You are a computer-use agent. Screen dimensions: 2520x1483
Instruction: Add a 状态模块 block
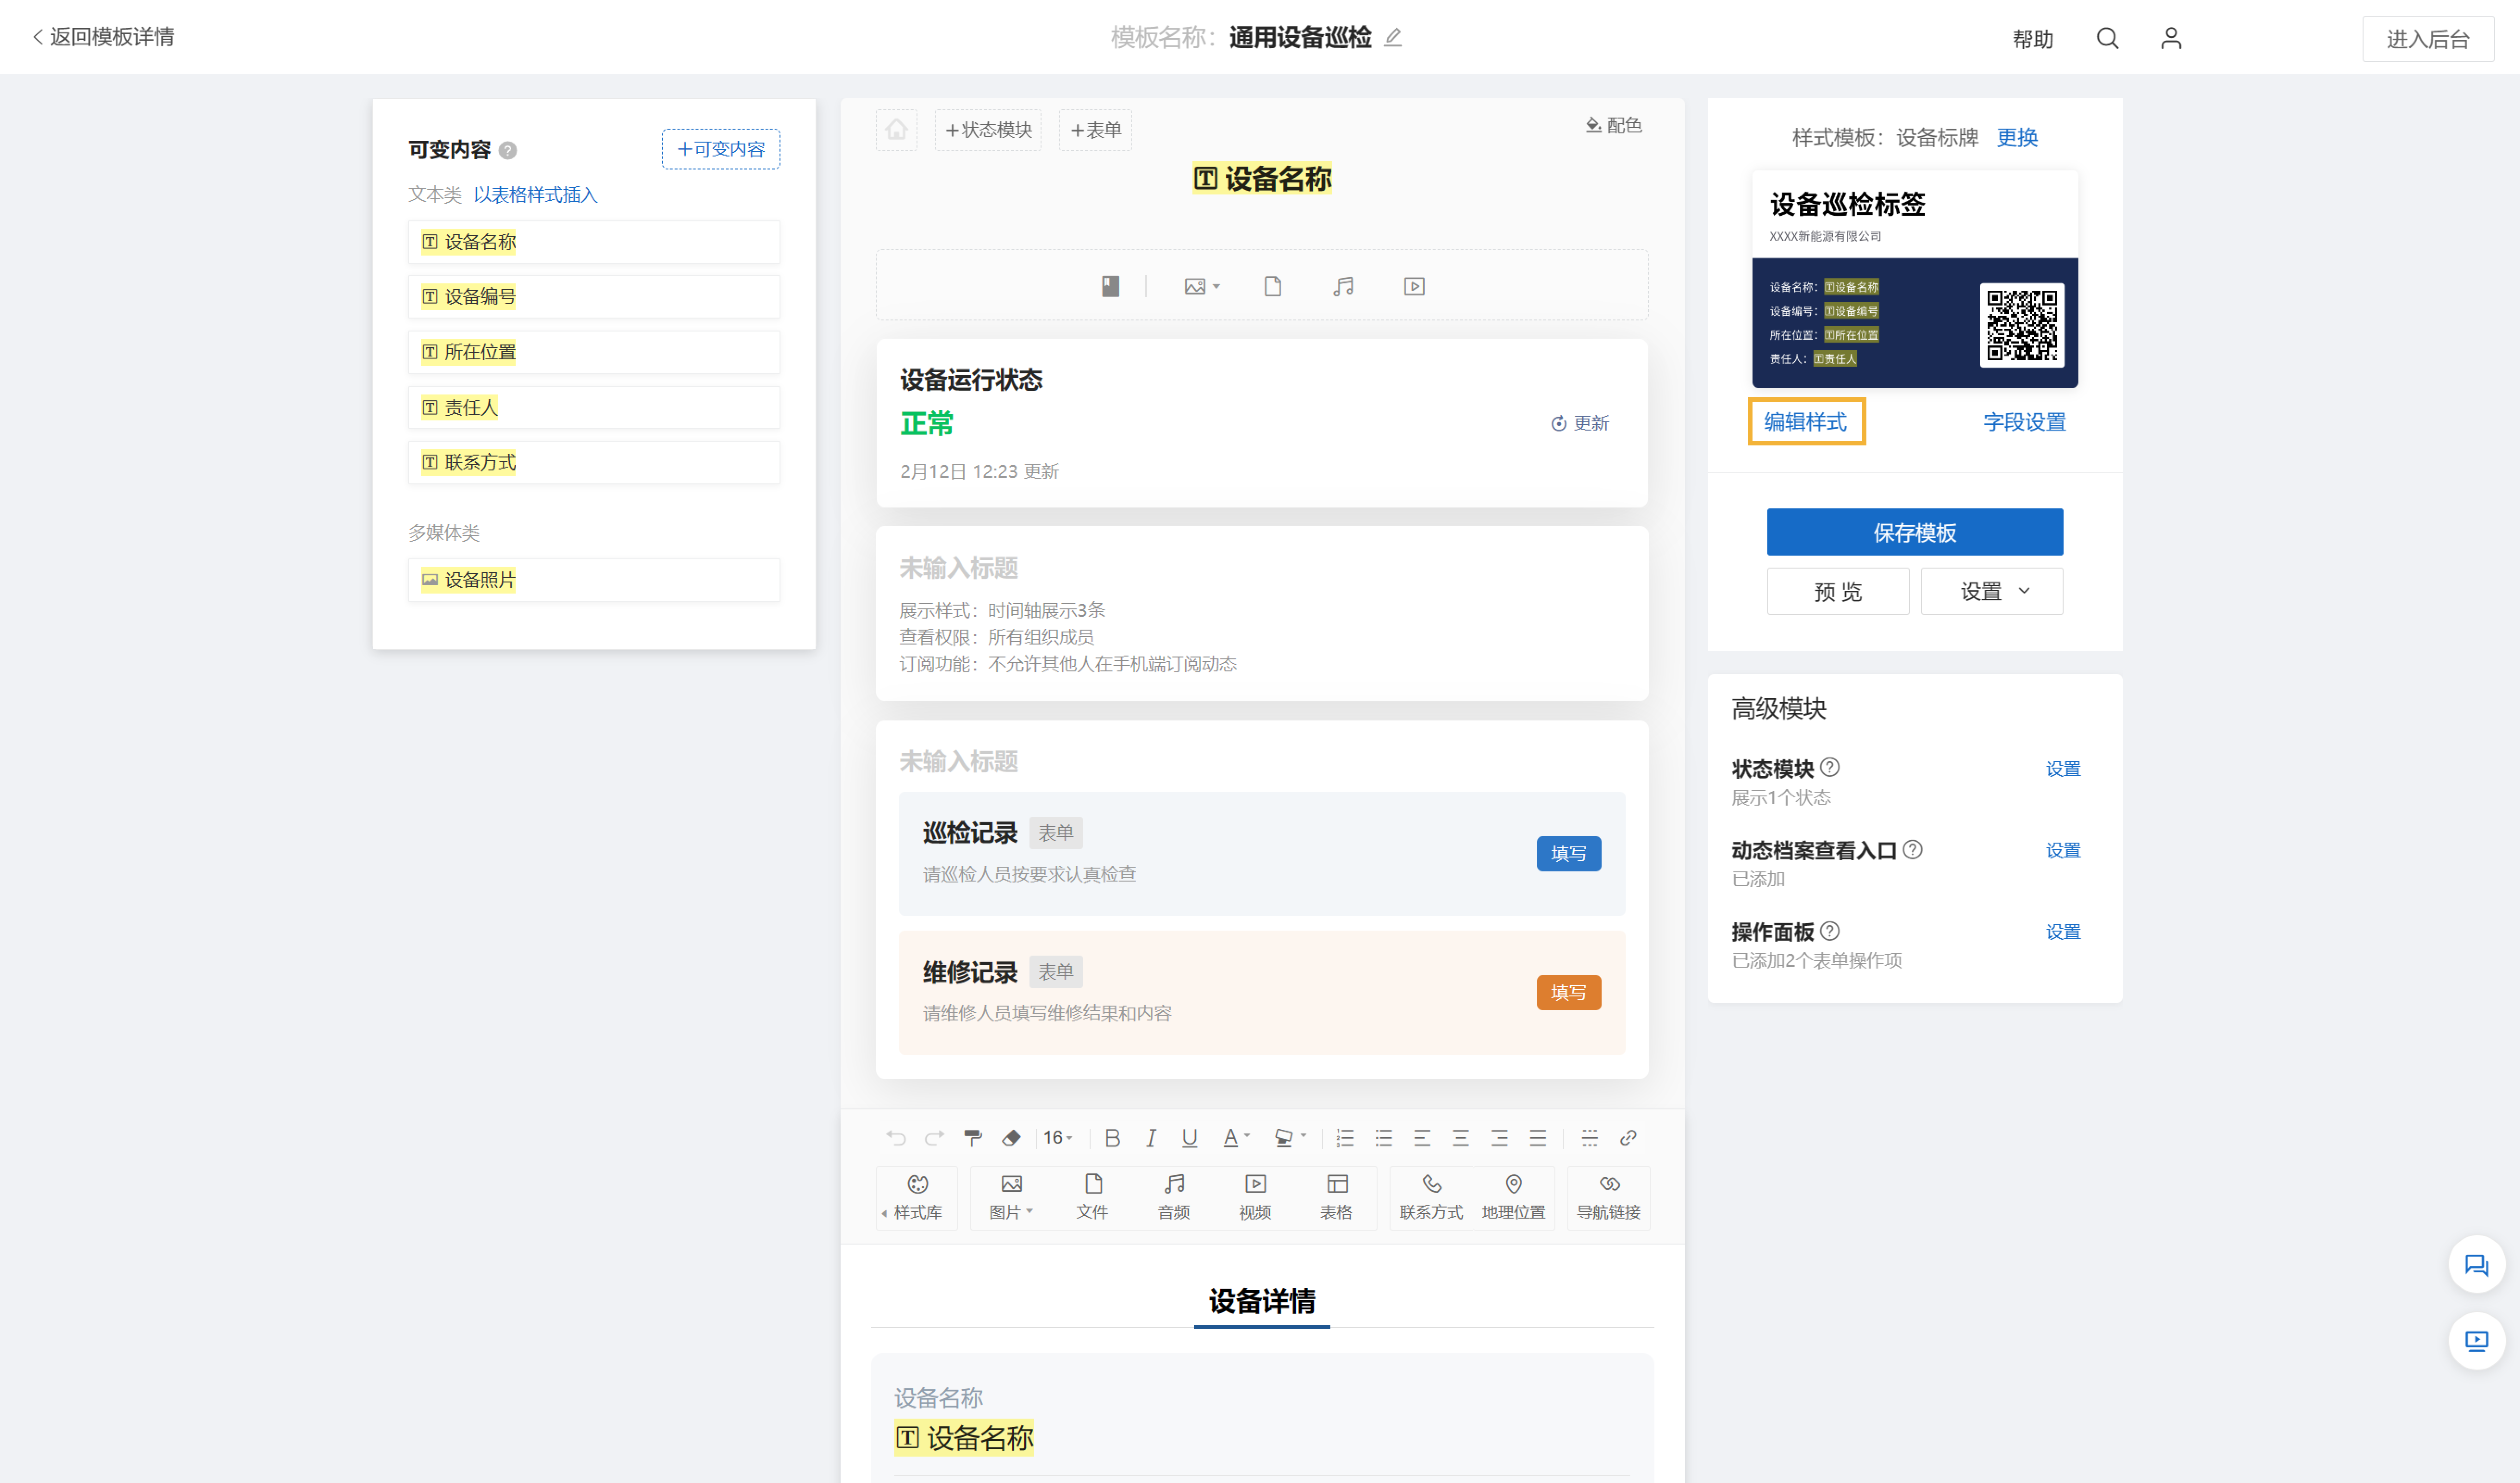[x=987, y=130]
